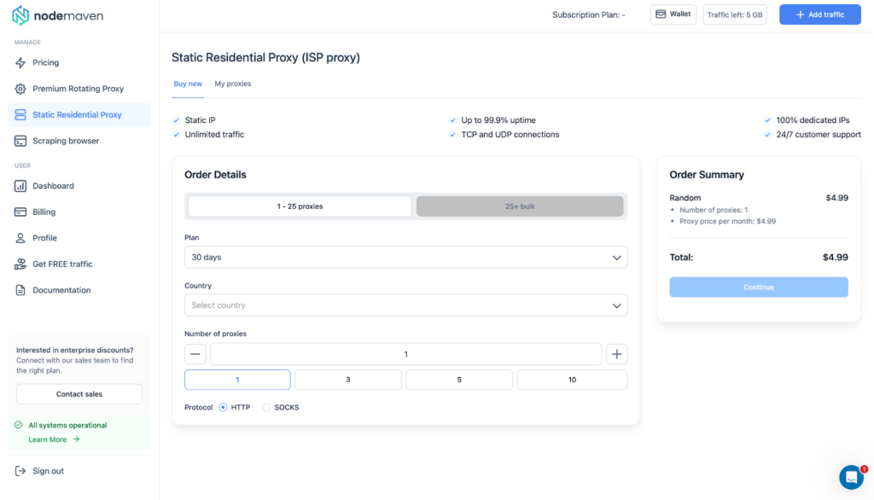Click the Documentation file icon

pyautogui.click(x=20, y=290)
